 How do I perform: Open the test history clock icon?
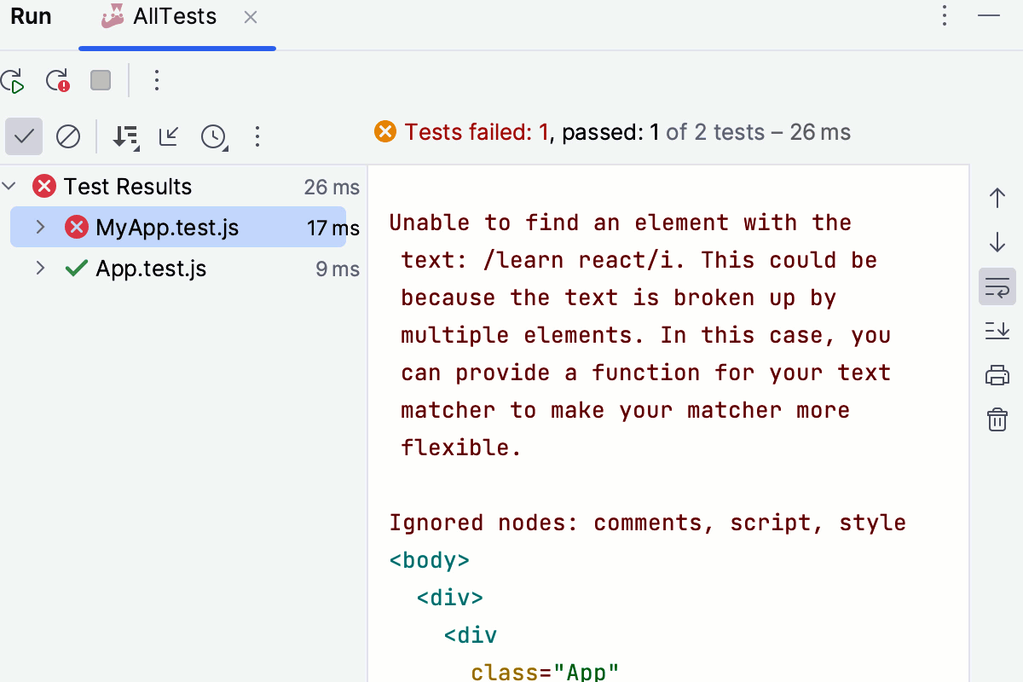213,136
